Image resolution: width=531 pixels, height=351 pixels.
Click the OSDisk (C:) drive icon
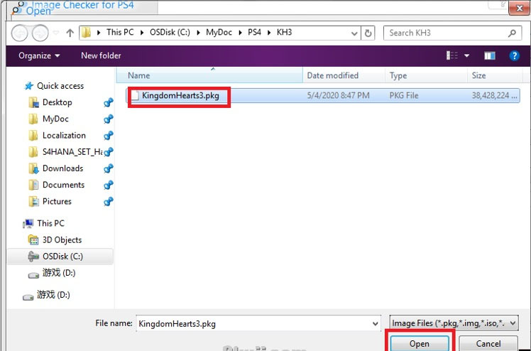pos(33,256)
